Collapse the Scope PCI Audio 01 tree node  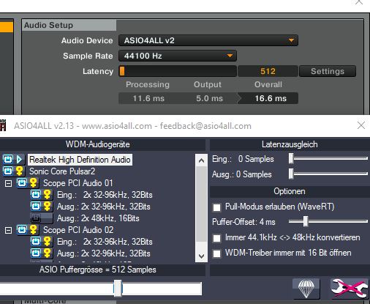pyautogui.click(x=8, y=183)
